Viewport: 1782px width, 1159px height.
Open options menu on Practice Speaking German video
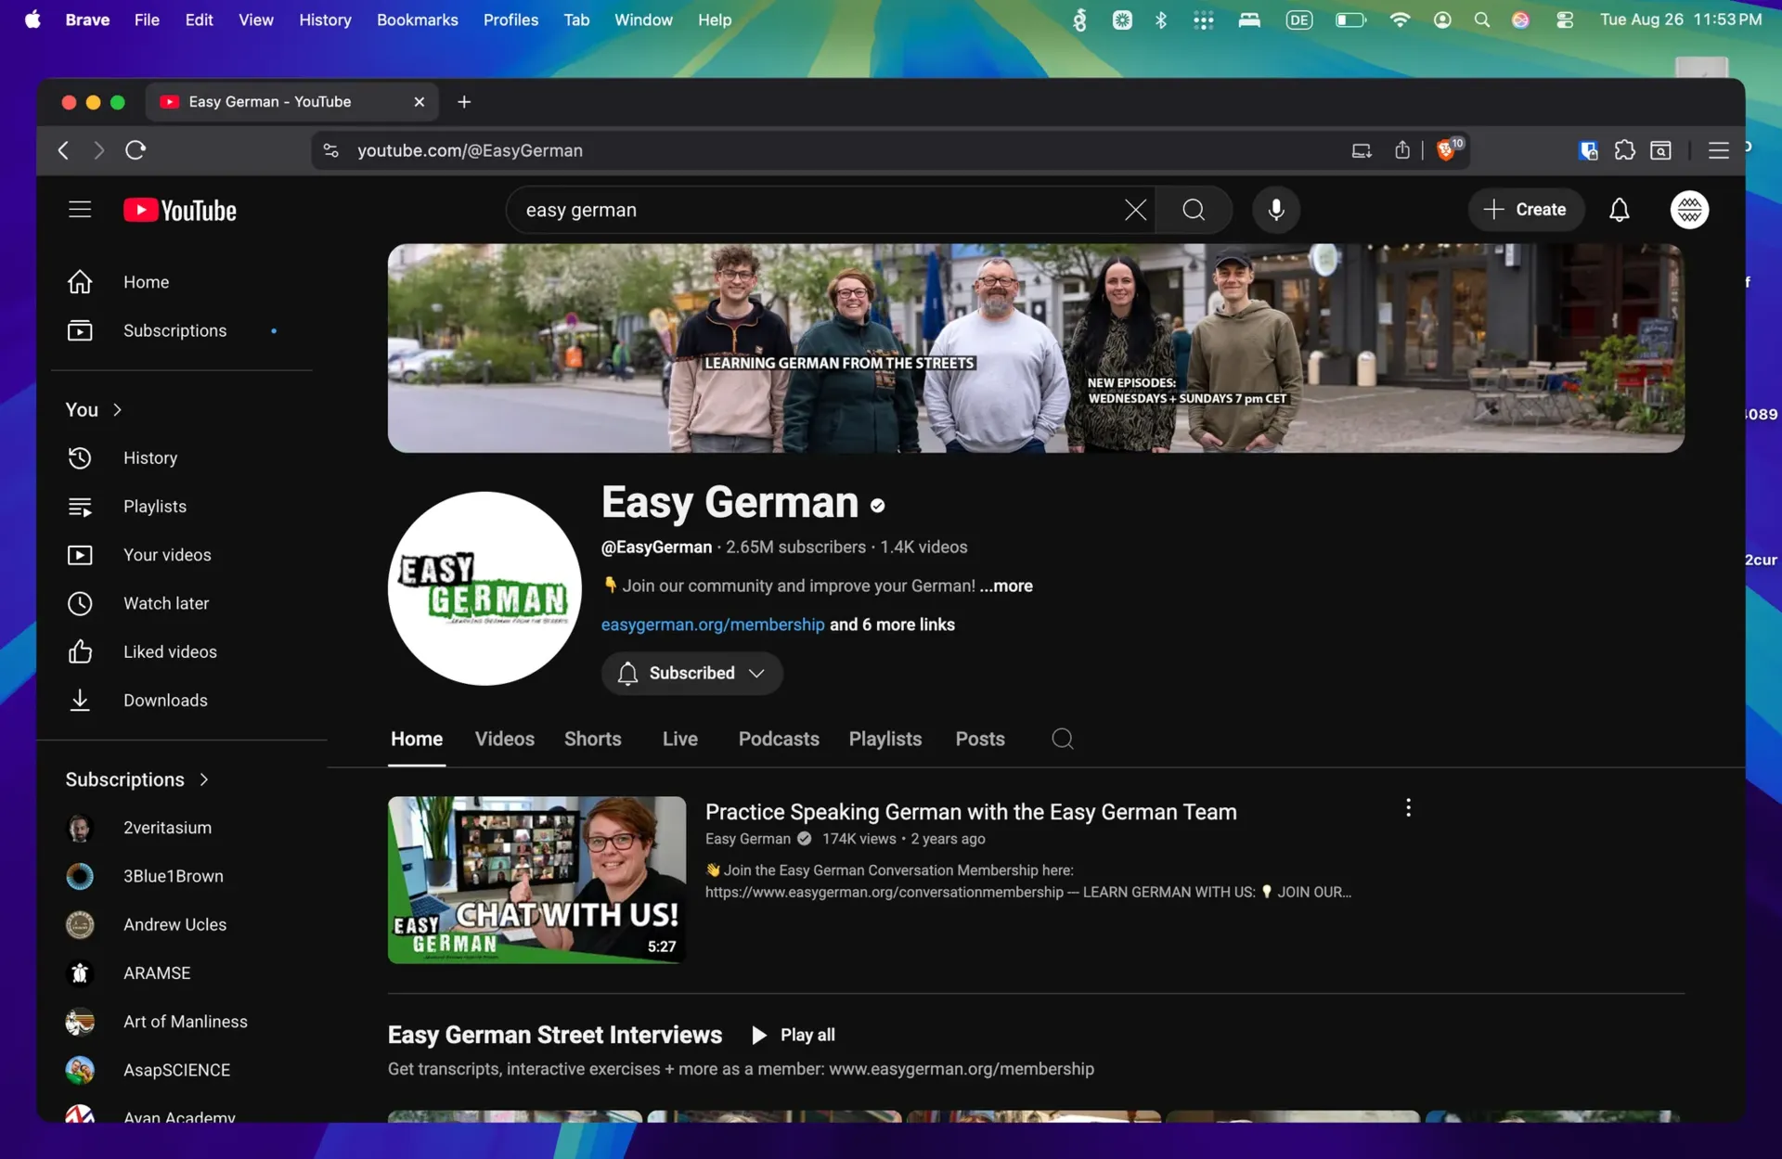click(1408, 807)
